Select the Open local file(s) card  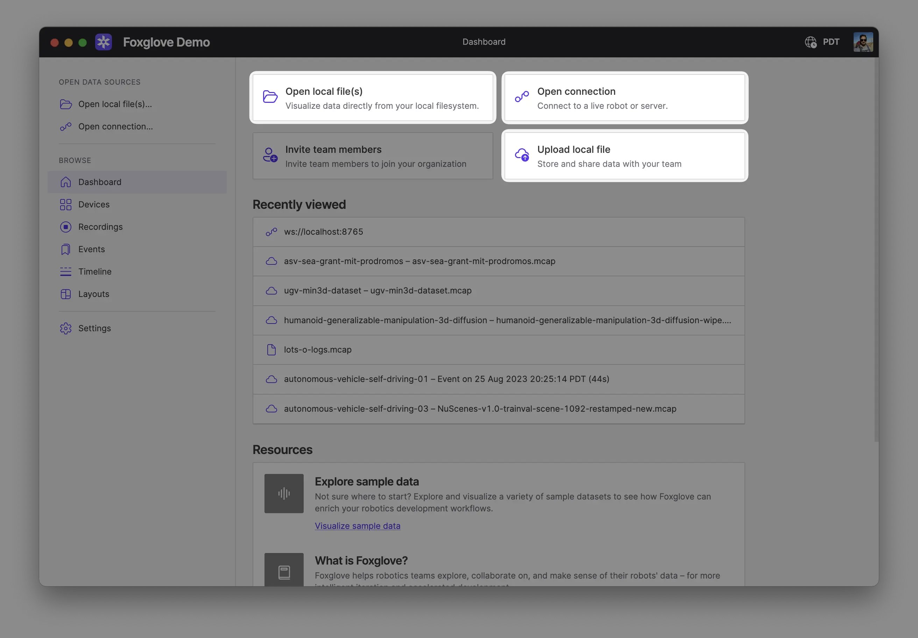373,98
